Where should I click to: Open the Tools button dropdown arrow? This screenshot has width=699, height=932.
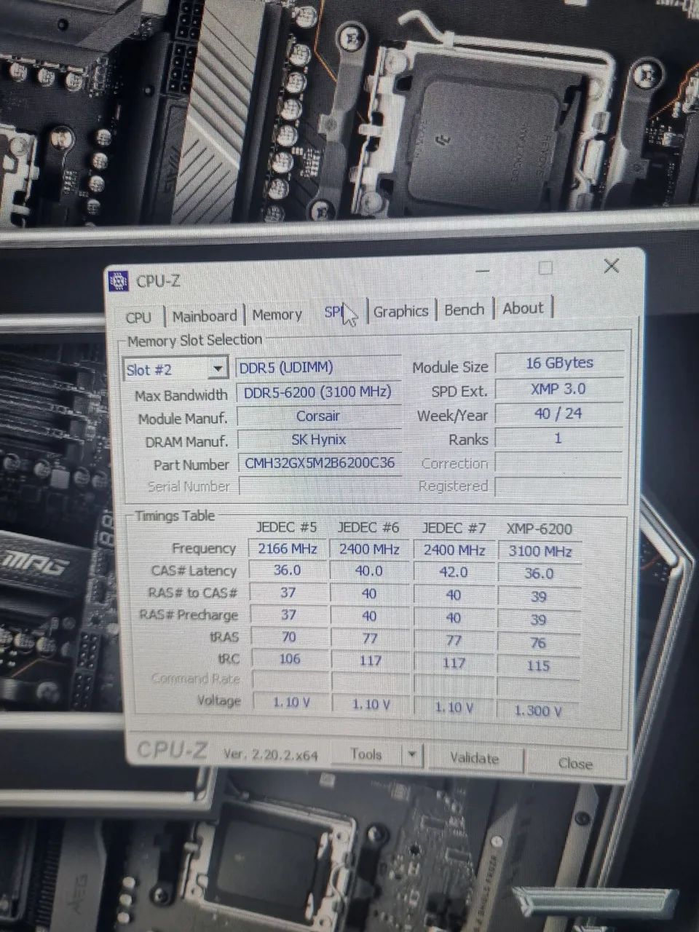412,754
